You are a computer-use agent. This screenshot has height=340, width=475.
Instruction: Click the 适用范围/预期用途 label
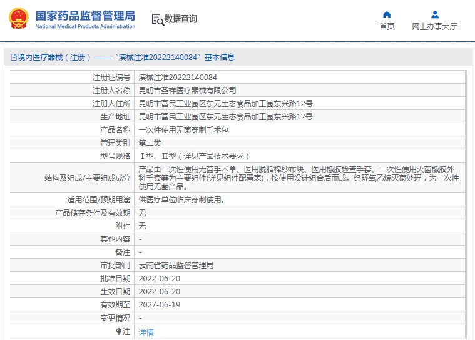pos(99,199)
